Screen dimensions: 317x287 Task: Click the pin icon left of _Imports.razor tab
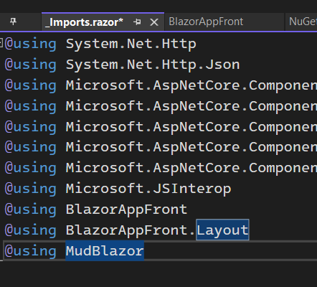[13, 22]
